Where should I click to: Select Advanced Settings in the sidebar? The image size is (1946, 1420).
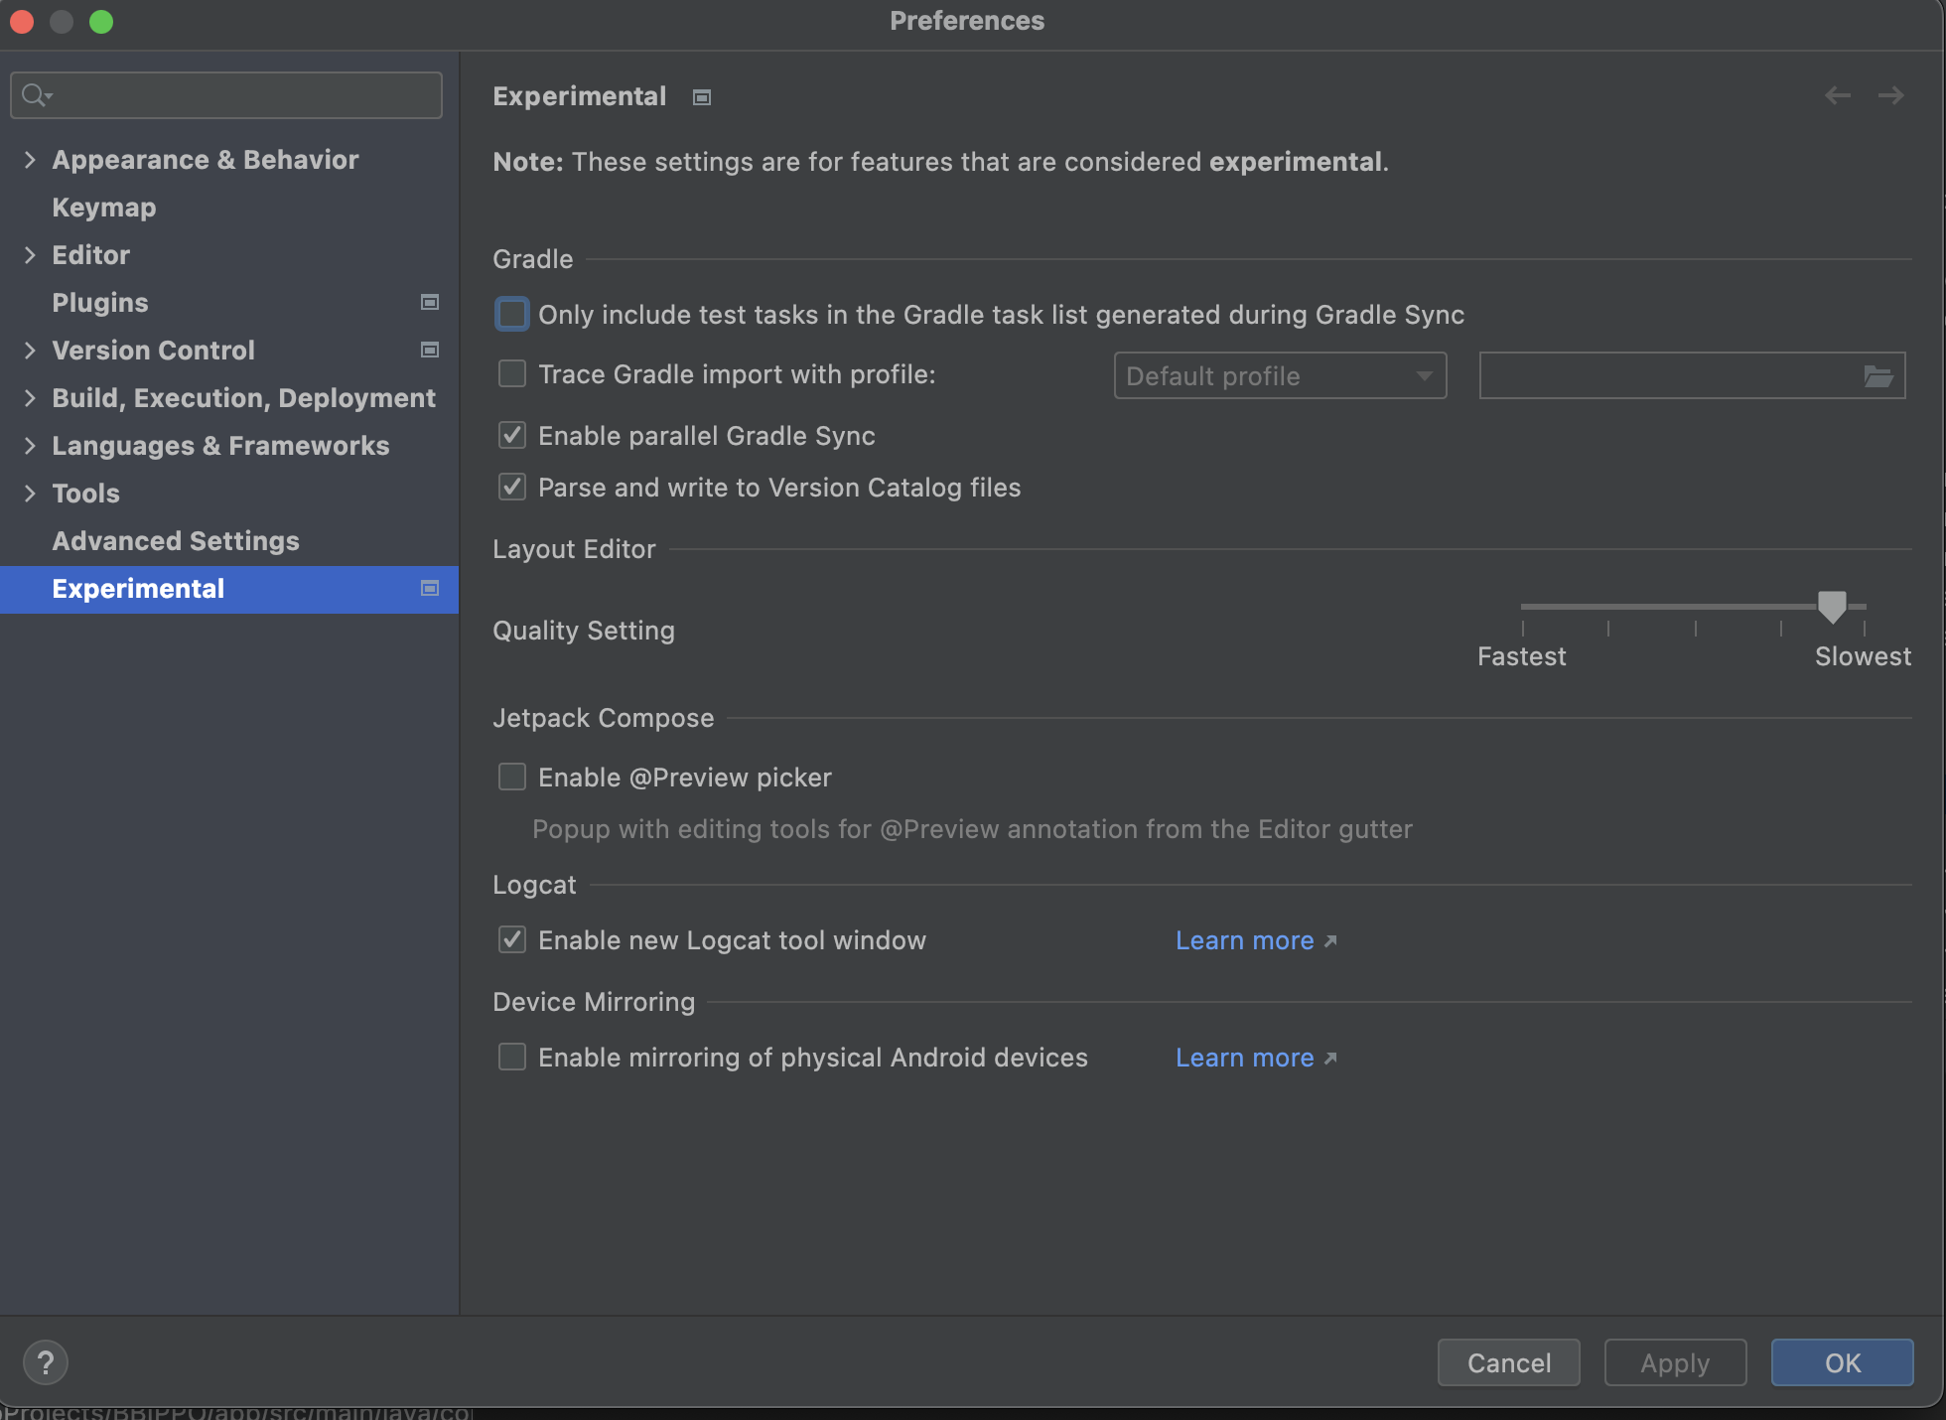[x=176, y=541]
